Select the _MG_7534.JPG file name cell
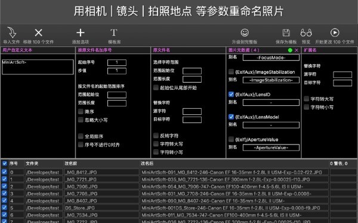This screenshot has width=358, height=223. point(101,215)
